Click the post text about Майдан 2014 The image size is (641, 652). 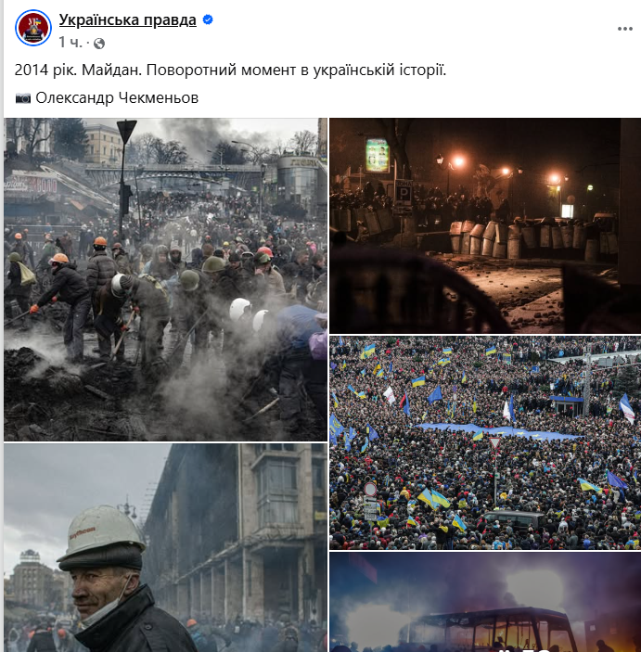coord(230,70)
